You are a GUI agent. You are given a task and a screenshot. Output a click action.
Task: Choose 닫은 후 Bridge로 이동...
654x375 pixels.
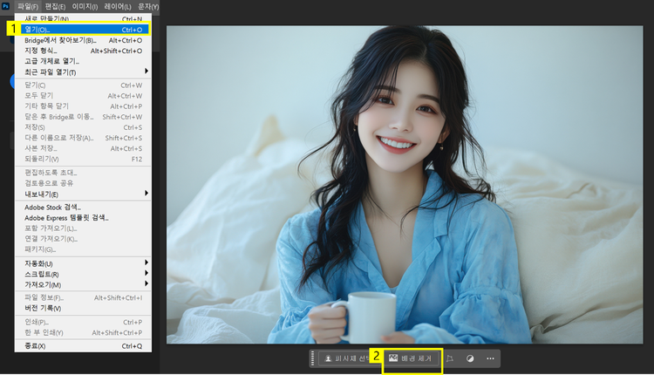[83, 117]
